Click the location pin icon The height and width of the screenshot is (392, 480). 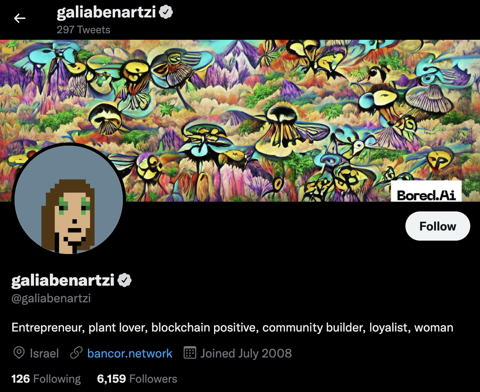[19, 353]
